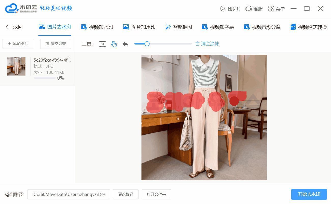Viewport: 331px width, 204px height.
Task: Remove the image with the X icon
Action: coord(70,57)
